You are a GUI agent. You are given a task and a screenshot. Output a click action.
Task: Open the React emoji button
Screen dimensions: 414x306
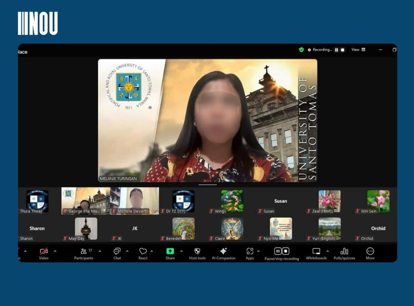(x=143, y=251)
